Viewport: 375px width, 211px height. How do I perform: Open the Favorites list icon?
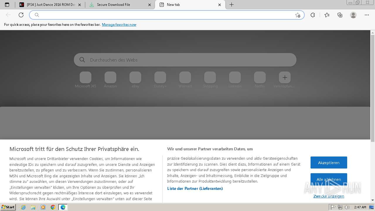coord(327,15)
